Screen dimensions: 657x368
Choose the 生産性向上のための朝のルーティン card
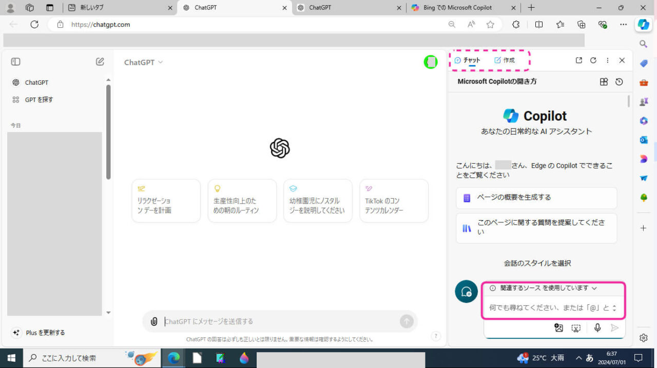click(x=242, y=201)
